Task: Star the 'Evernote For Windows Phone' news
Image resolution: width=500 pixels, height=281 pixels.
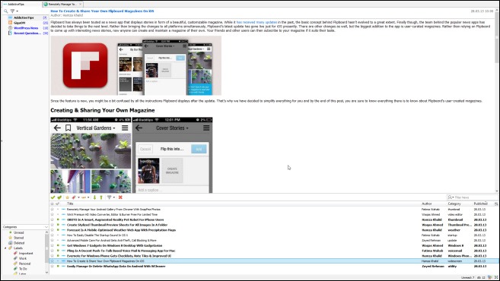Action: coord(53,255)
